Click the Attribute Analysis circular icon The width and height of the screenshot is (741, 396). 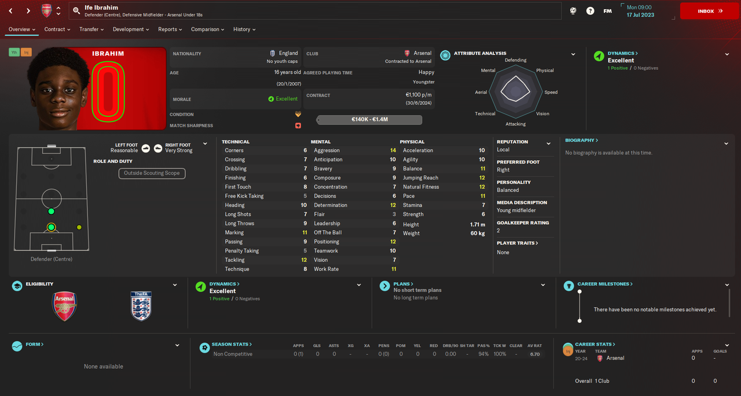(445, 55)
